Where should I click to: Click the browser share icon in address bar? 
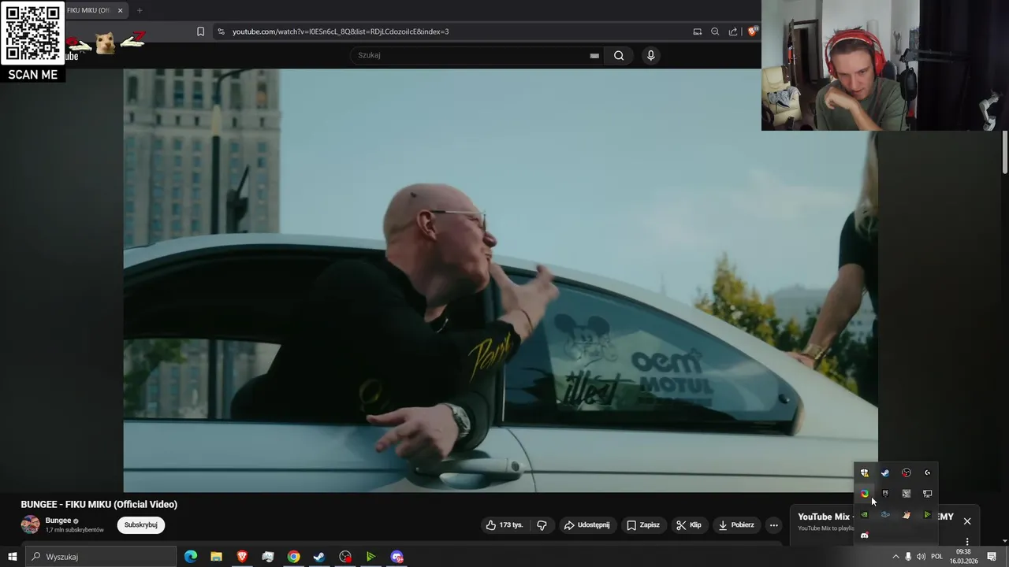pyautogui.click(x=733, y=31)
